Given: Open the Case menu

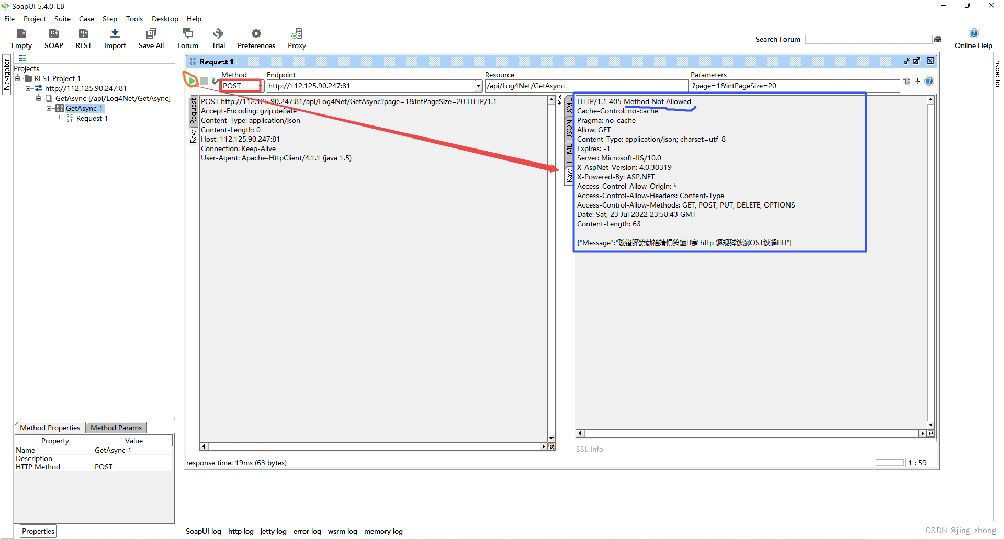Looking at the screenshot, I should (86, 19).
